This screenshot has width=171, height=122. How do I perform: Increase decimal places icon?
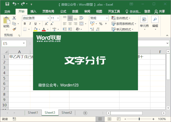92,29
